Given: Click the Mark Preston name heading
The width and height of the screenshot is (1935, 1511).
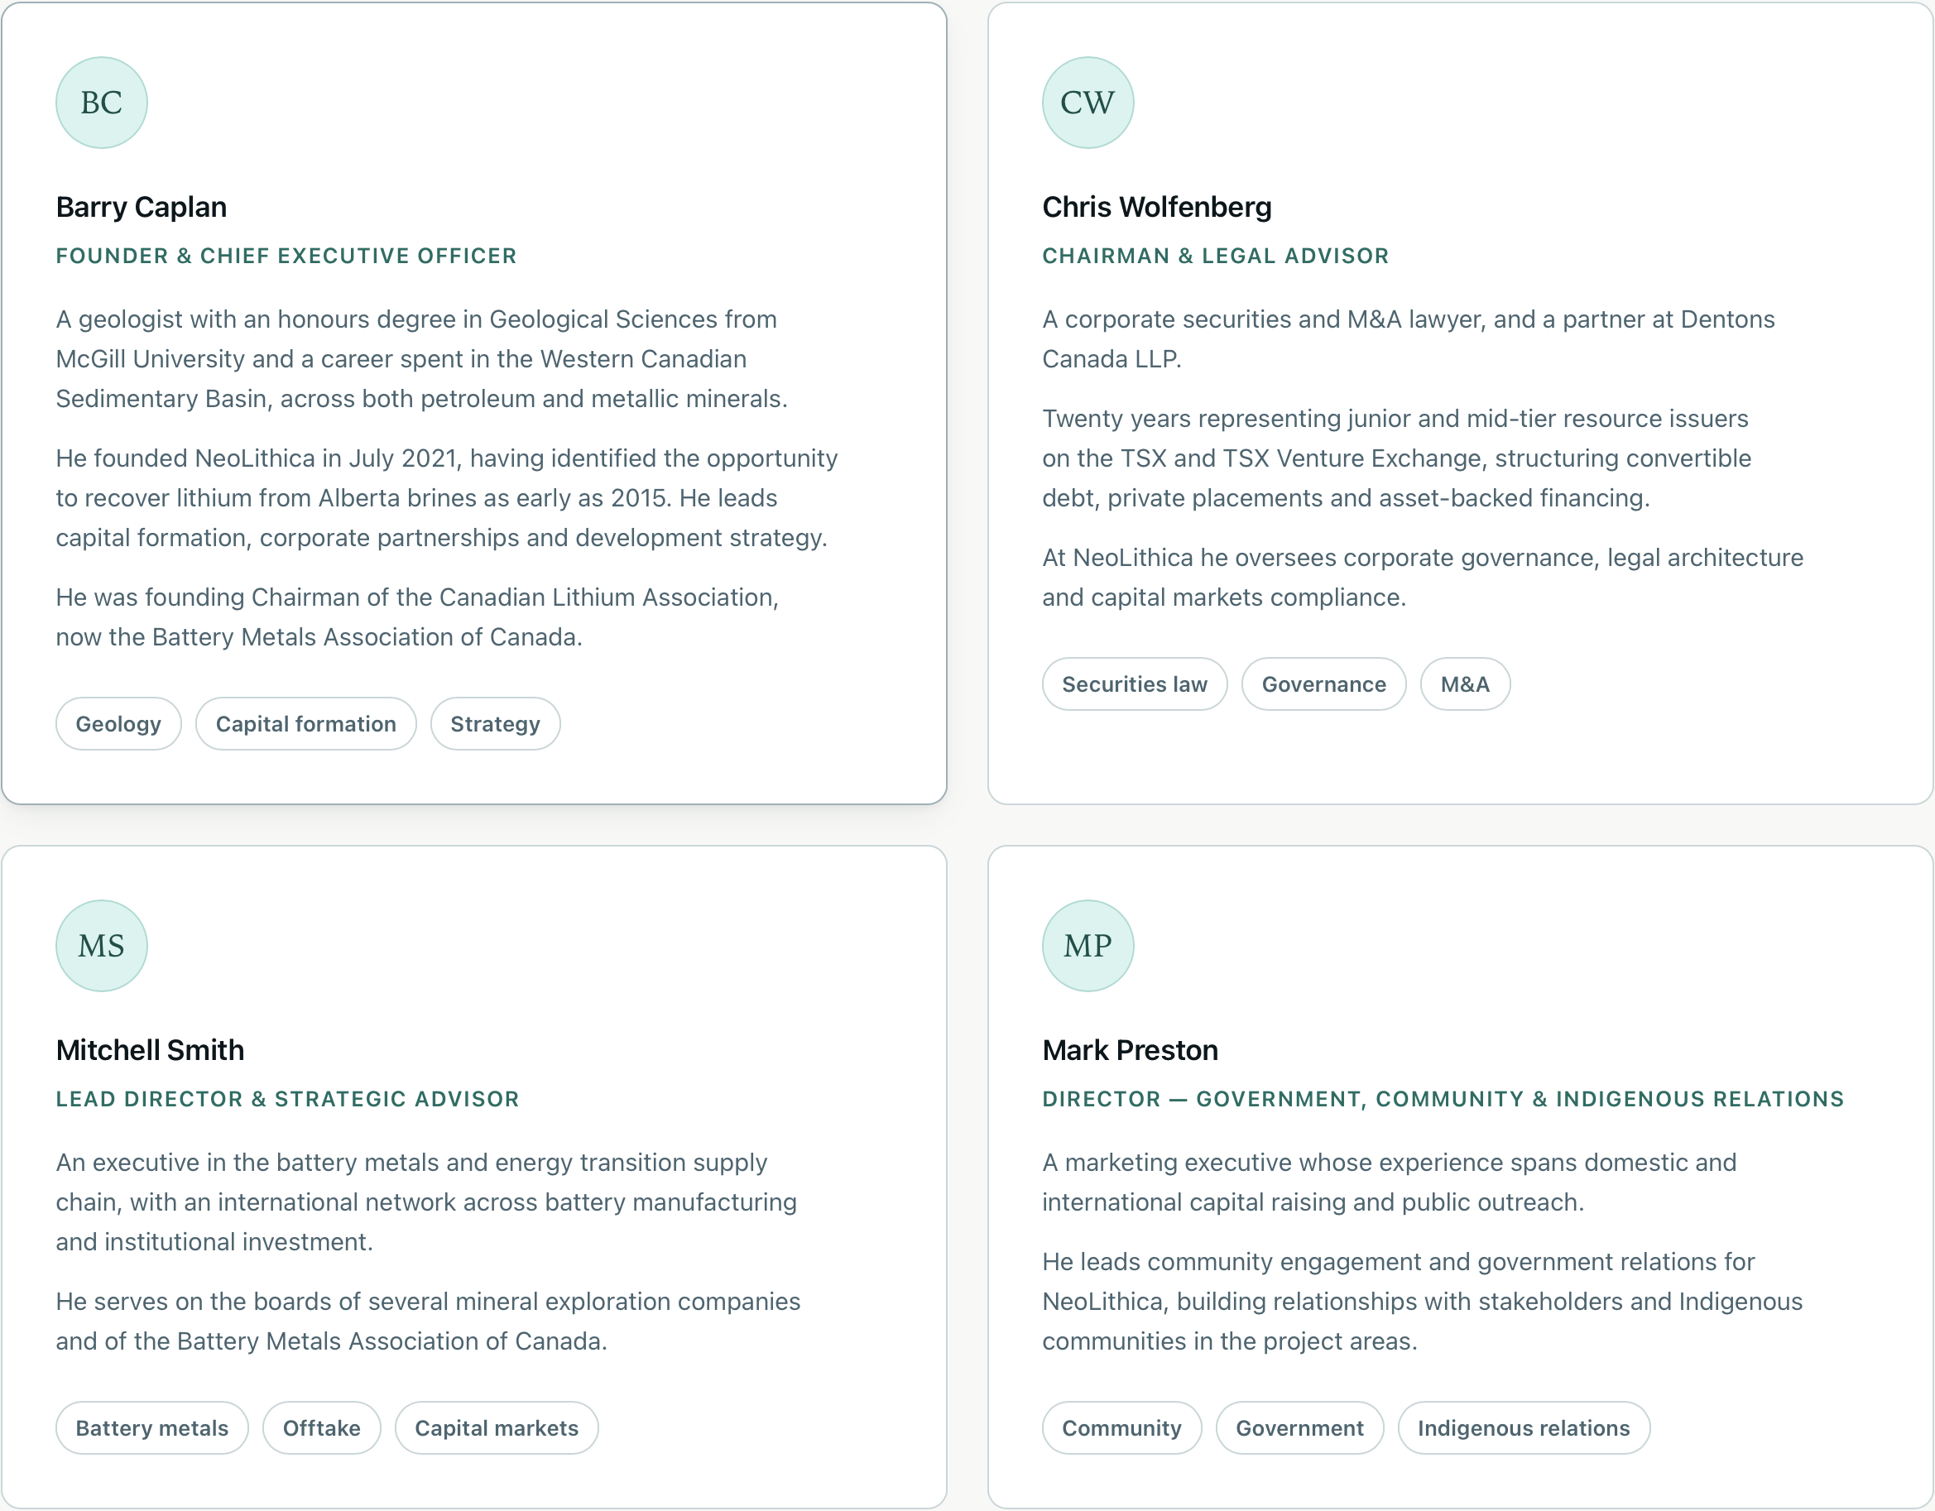Looking at the screenshot, I should tap(1130, 1049).
